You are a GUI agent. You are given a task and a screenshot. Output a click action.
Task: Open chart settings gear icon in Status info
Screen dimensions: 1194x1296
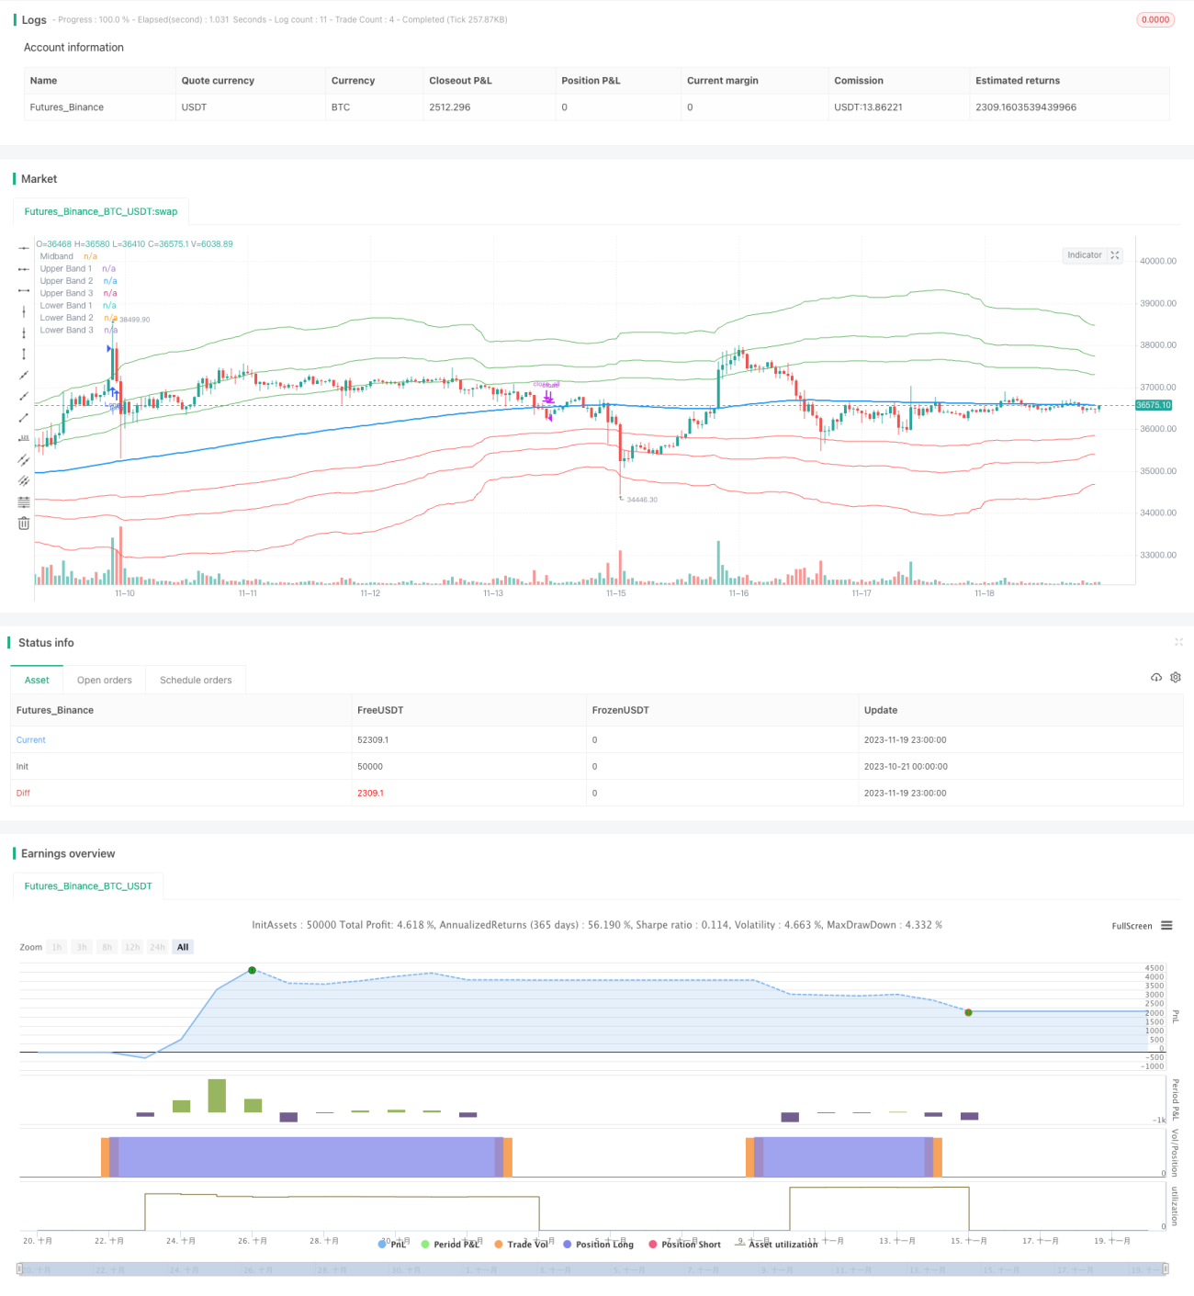tap(1176, 677)
